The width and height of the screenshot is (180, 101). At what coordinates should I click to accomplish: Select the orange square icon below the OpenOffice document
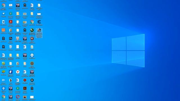click(x=4, y=30)
